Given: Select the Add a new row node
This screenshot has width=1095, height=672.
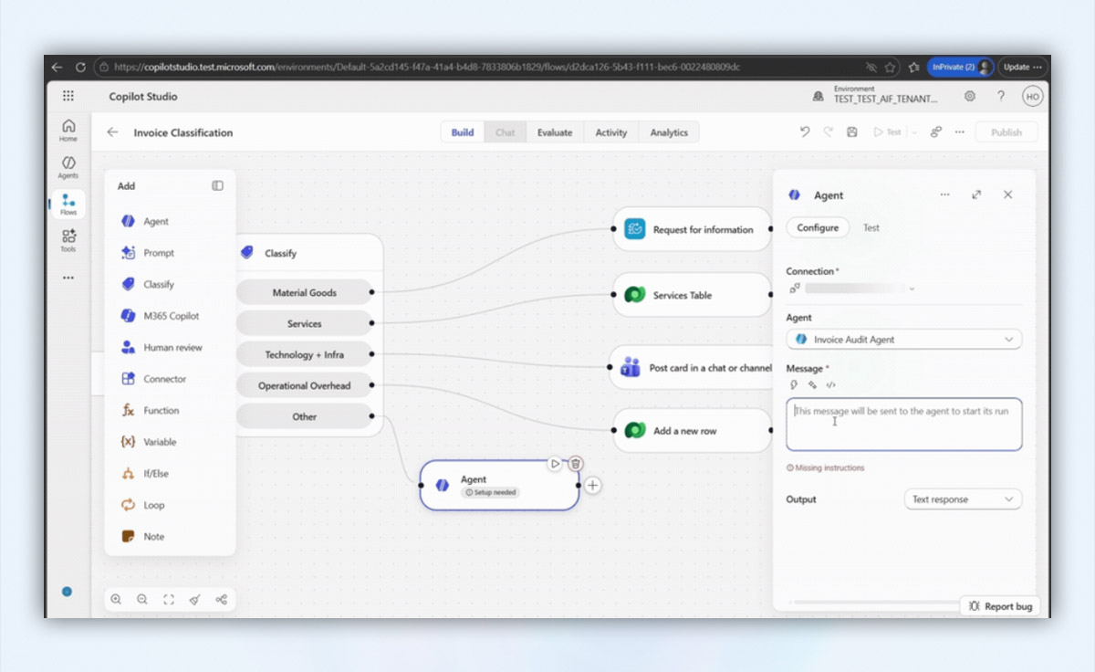Looking at the screenshot, I should tap(692, 431).
